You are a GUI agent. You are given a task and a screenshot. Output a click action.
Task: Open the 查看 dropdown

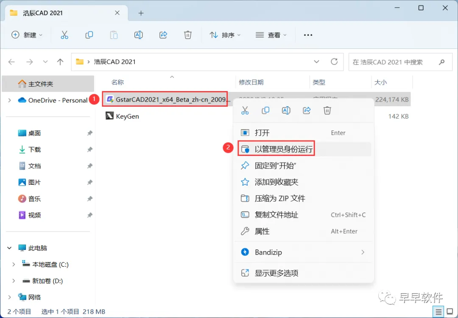coord(271,35)
